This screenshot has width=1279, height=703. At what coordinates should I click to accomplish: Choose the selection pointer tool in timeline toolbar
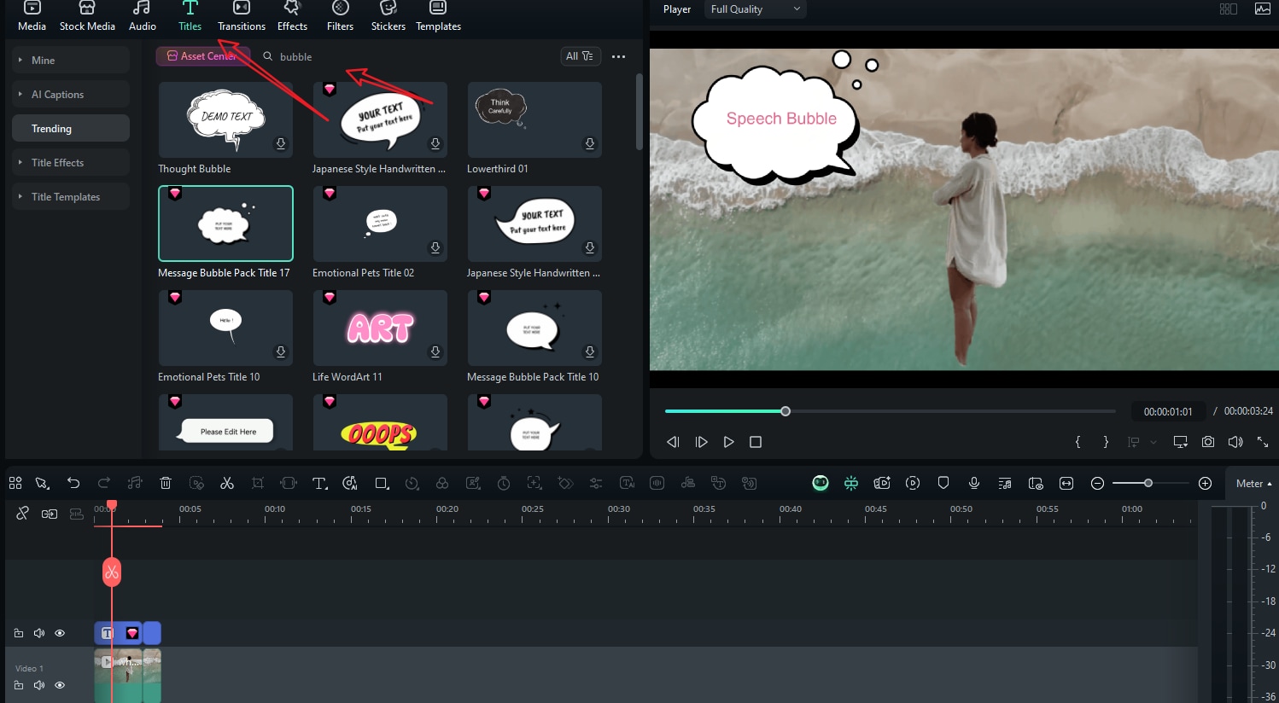click(42, 483)
